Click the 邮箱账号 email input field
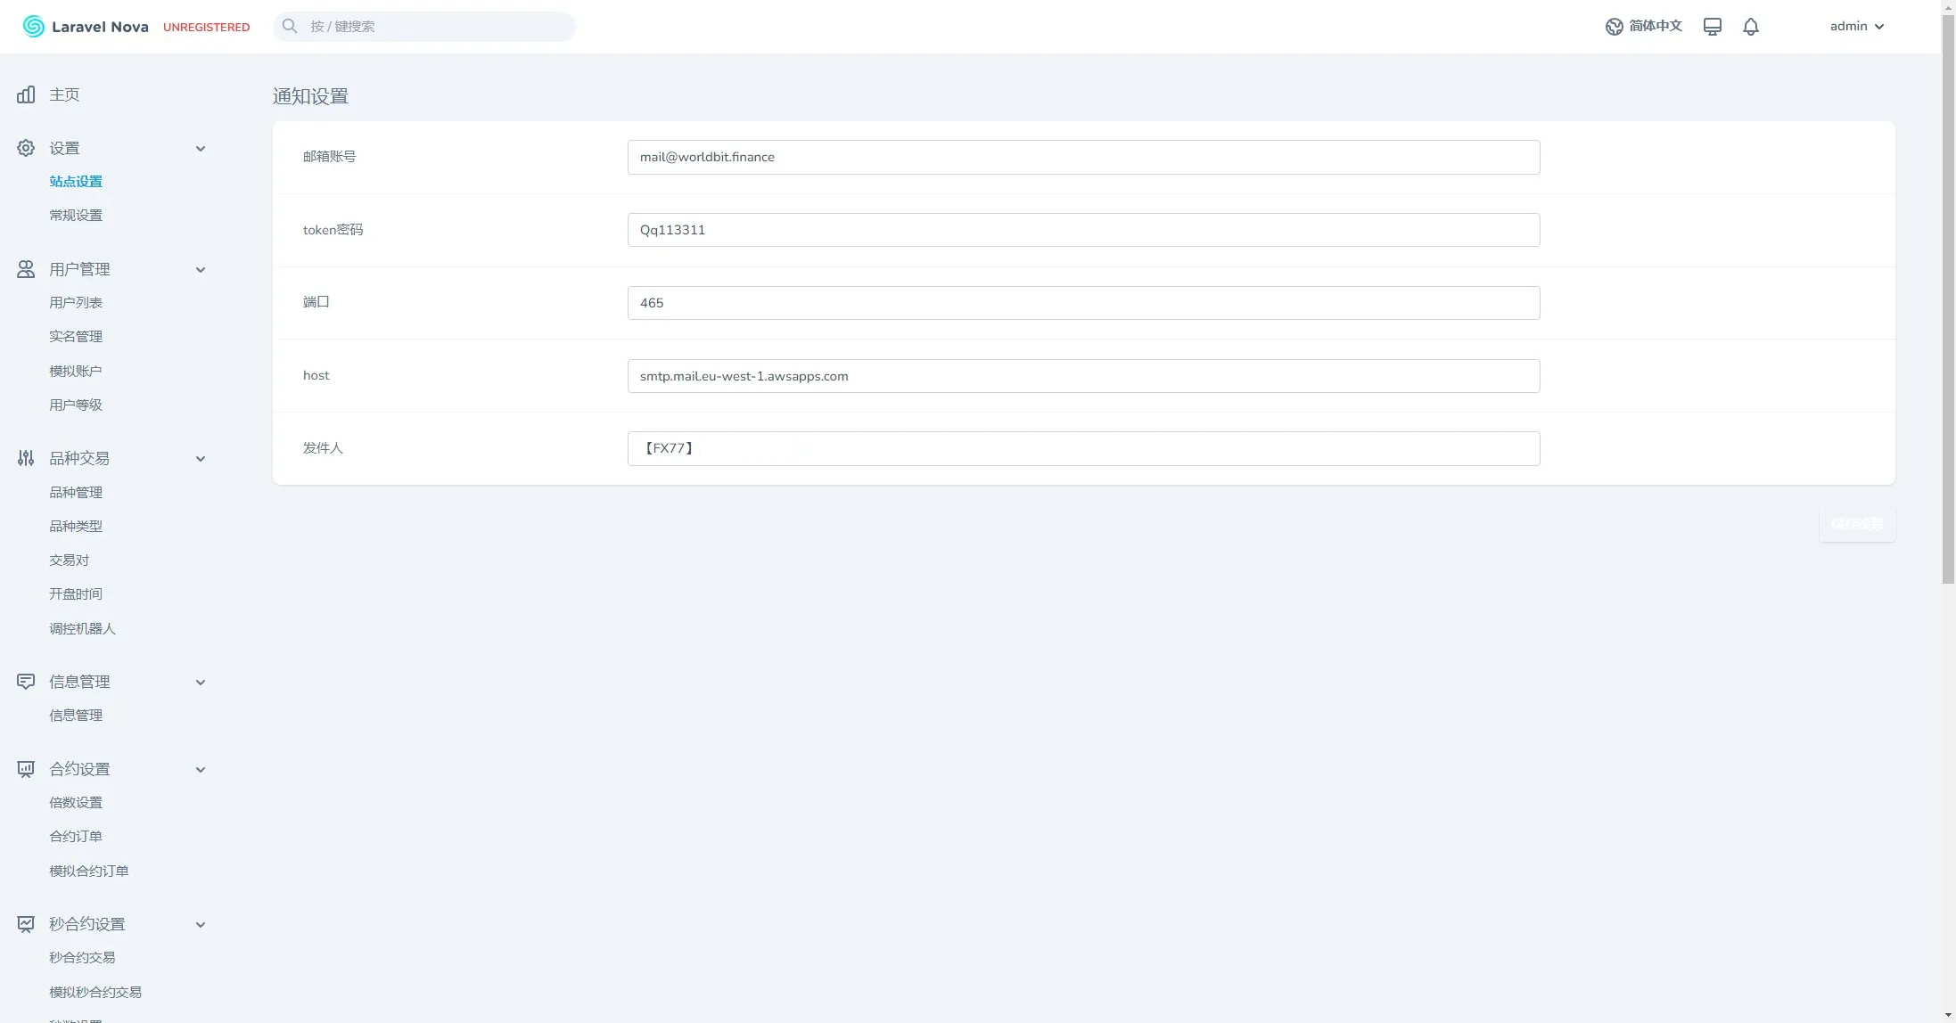The width and height of the screenshot is (1956, 1023). [1083, 157]
